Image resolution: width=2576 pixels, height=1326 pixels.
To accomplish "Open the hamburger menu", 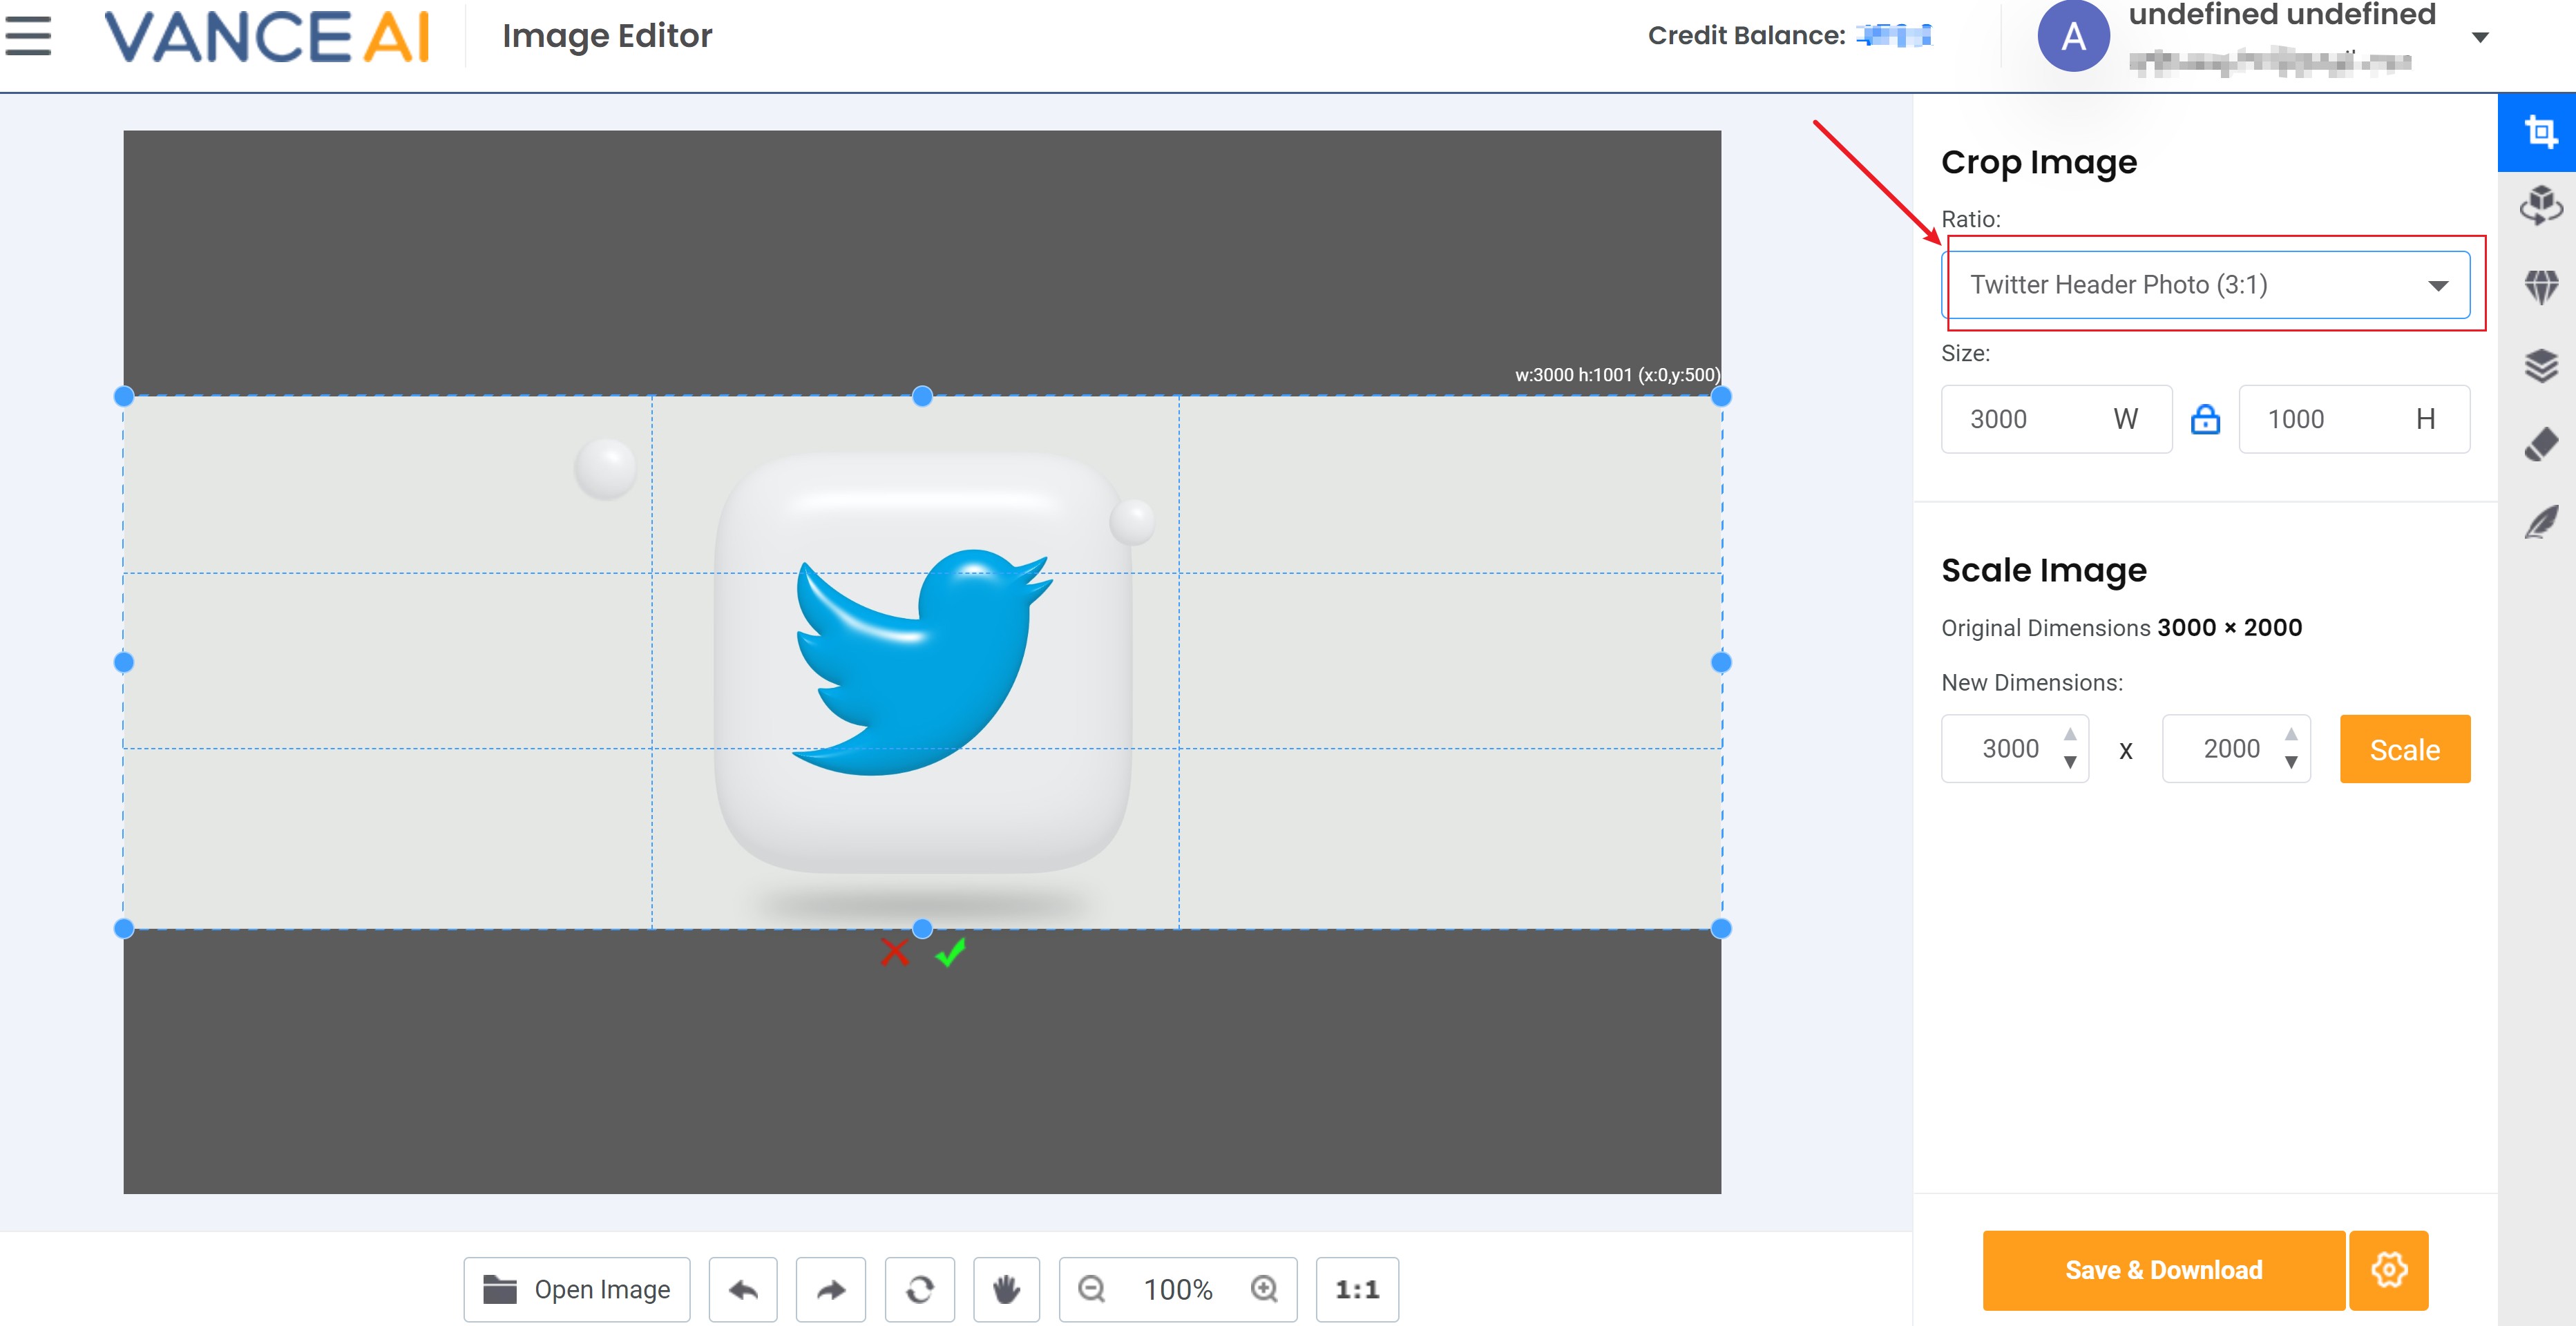I will (x=28, y=36).
